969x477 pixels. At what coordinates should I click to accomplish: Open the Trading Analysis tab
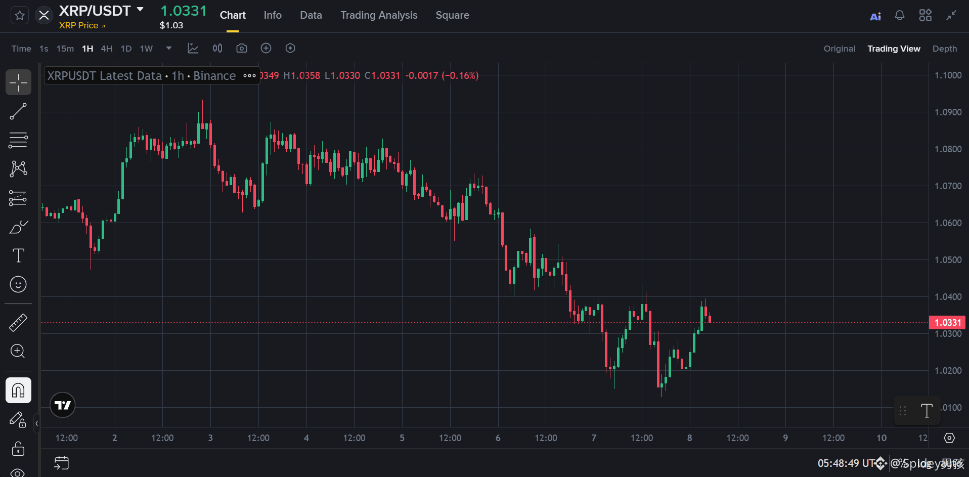coord(379,16)
